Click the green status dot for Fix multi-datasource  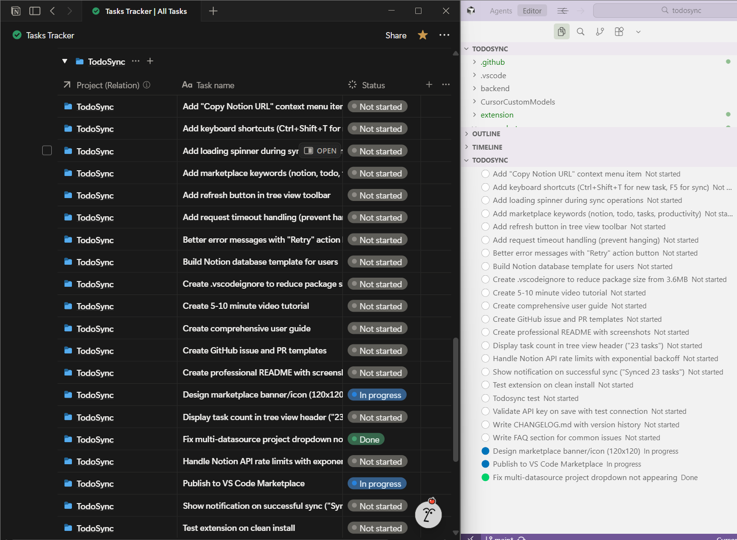(485, 477)
